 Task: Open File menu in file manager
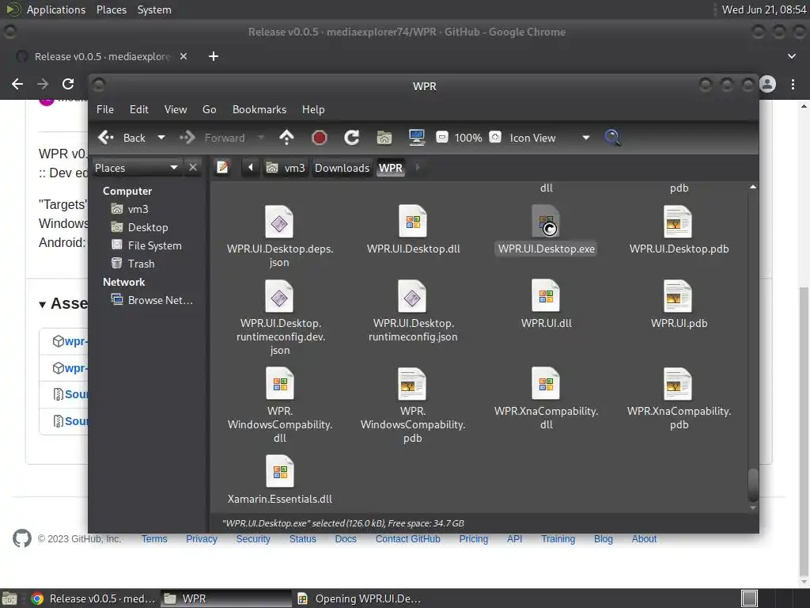tap(105, 109)
